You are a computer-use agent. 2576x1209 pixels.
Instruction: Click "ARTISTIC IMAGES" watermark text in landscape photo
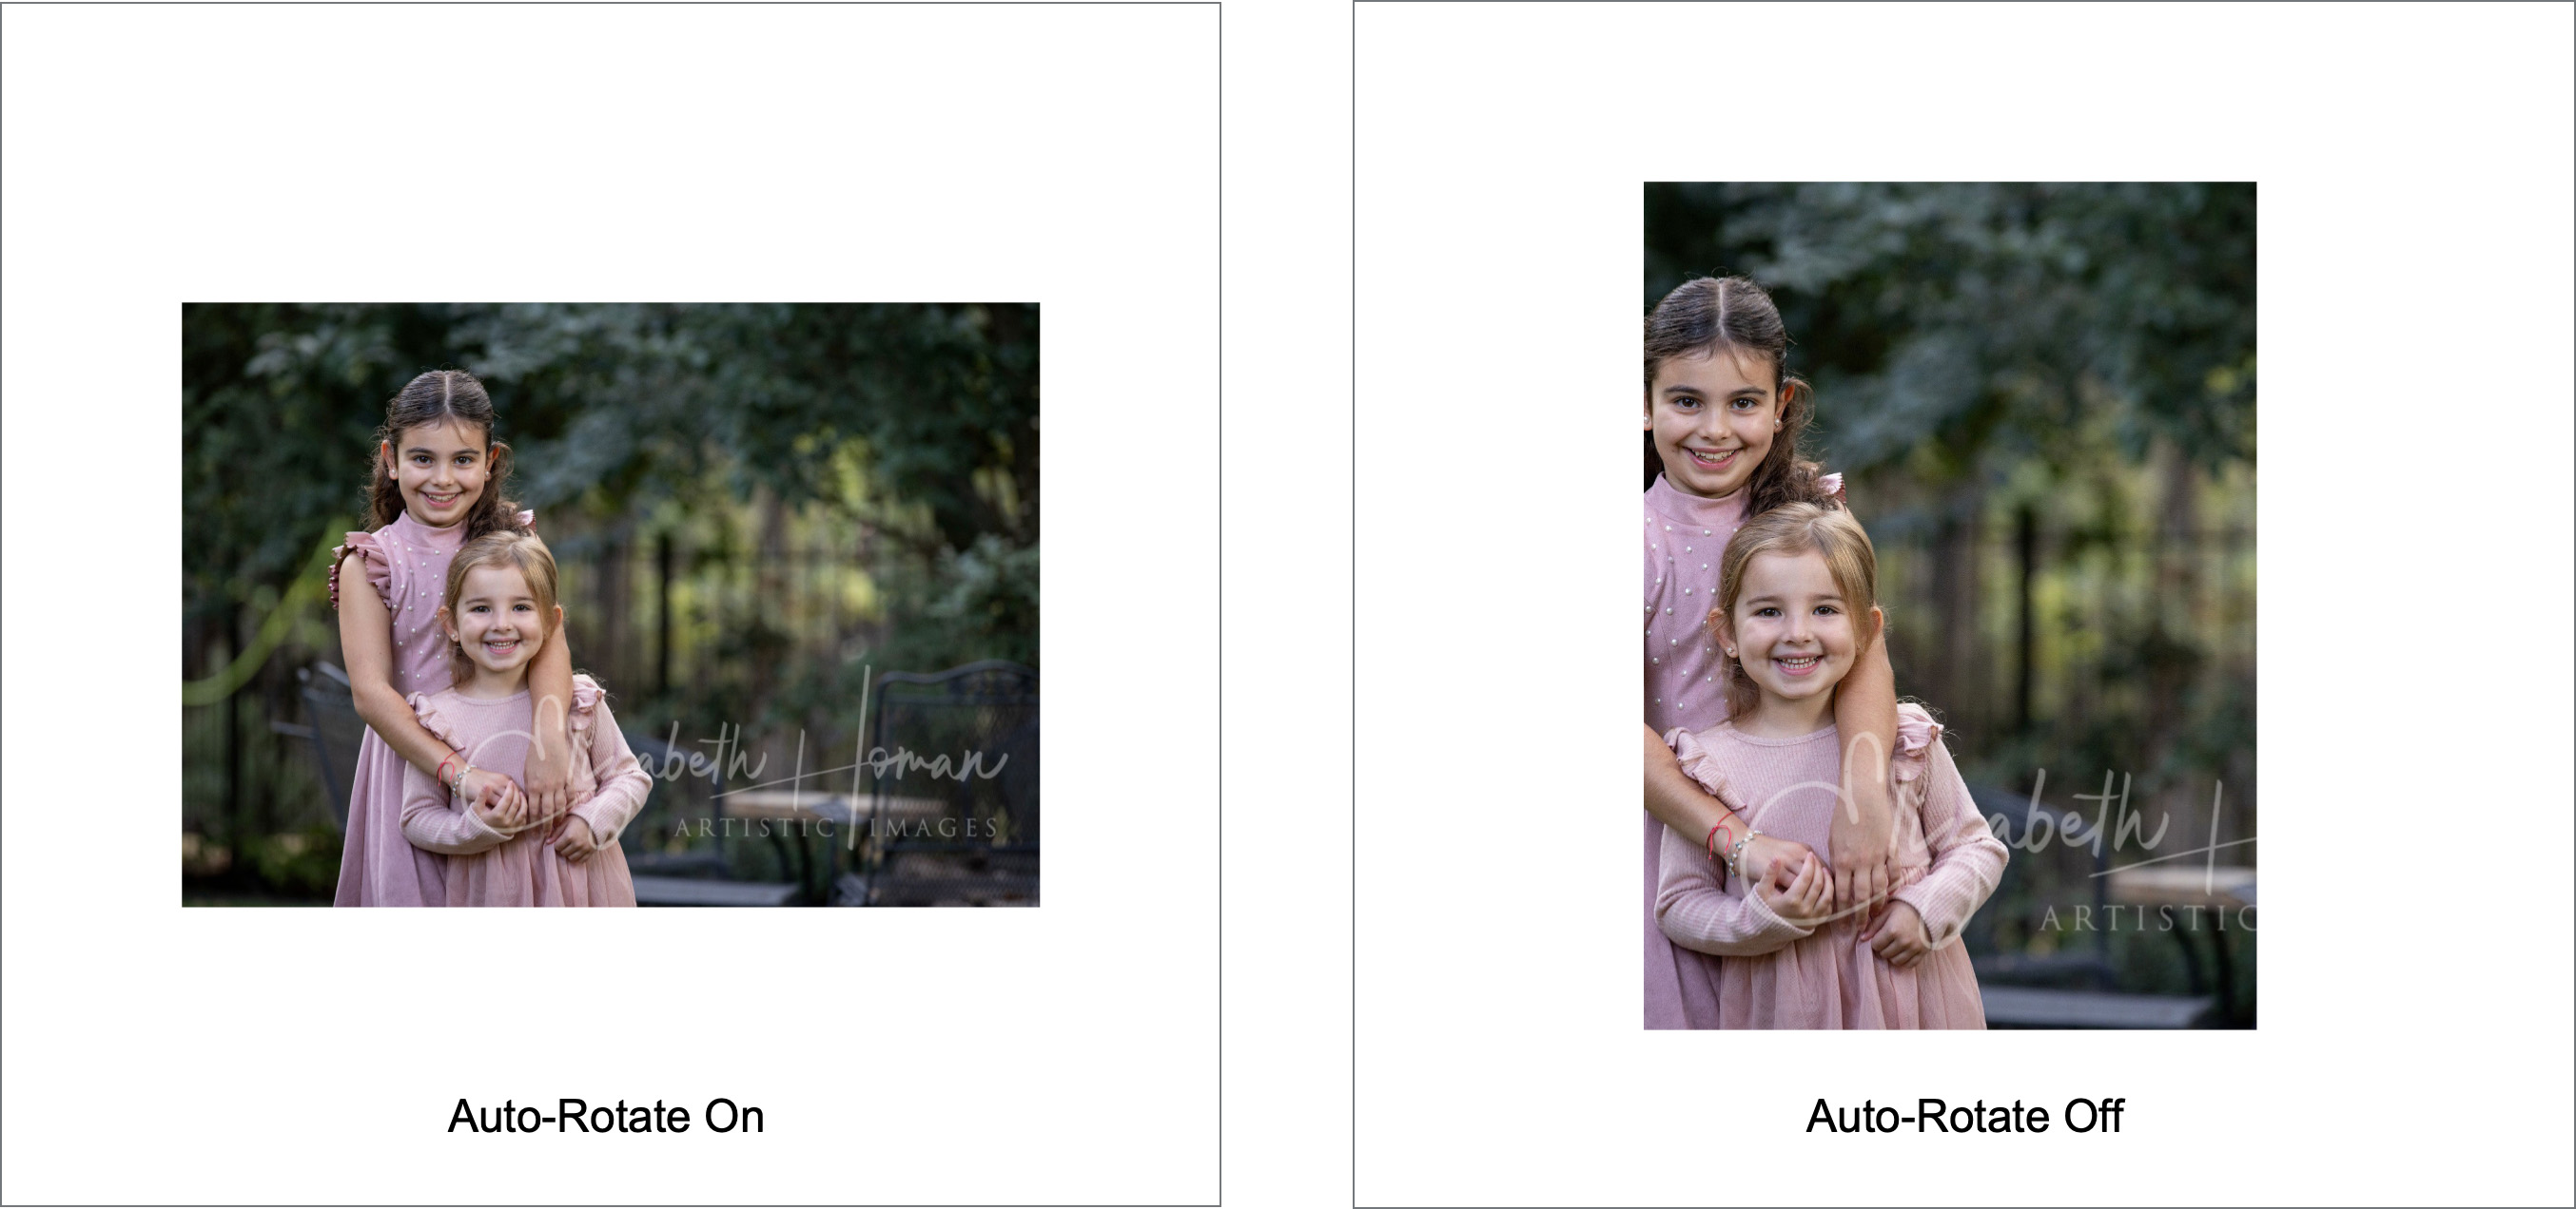pyautogui.click(x=836, y=827)
